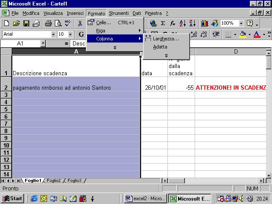Click vertical scrollbar down arrow

[x=269, y=176]
